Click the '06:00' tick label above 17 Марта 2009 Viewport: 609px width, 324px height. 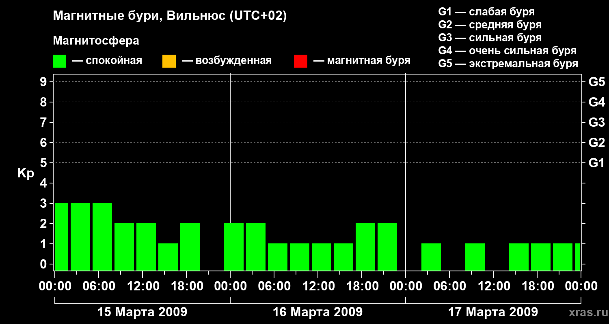point(449,286)
